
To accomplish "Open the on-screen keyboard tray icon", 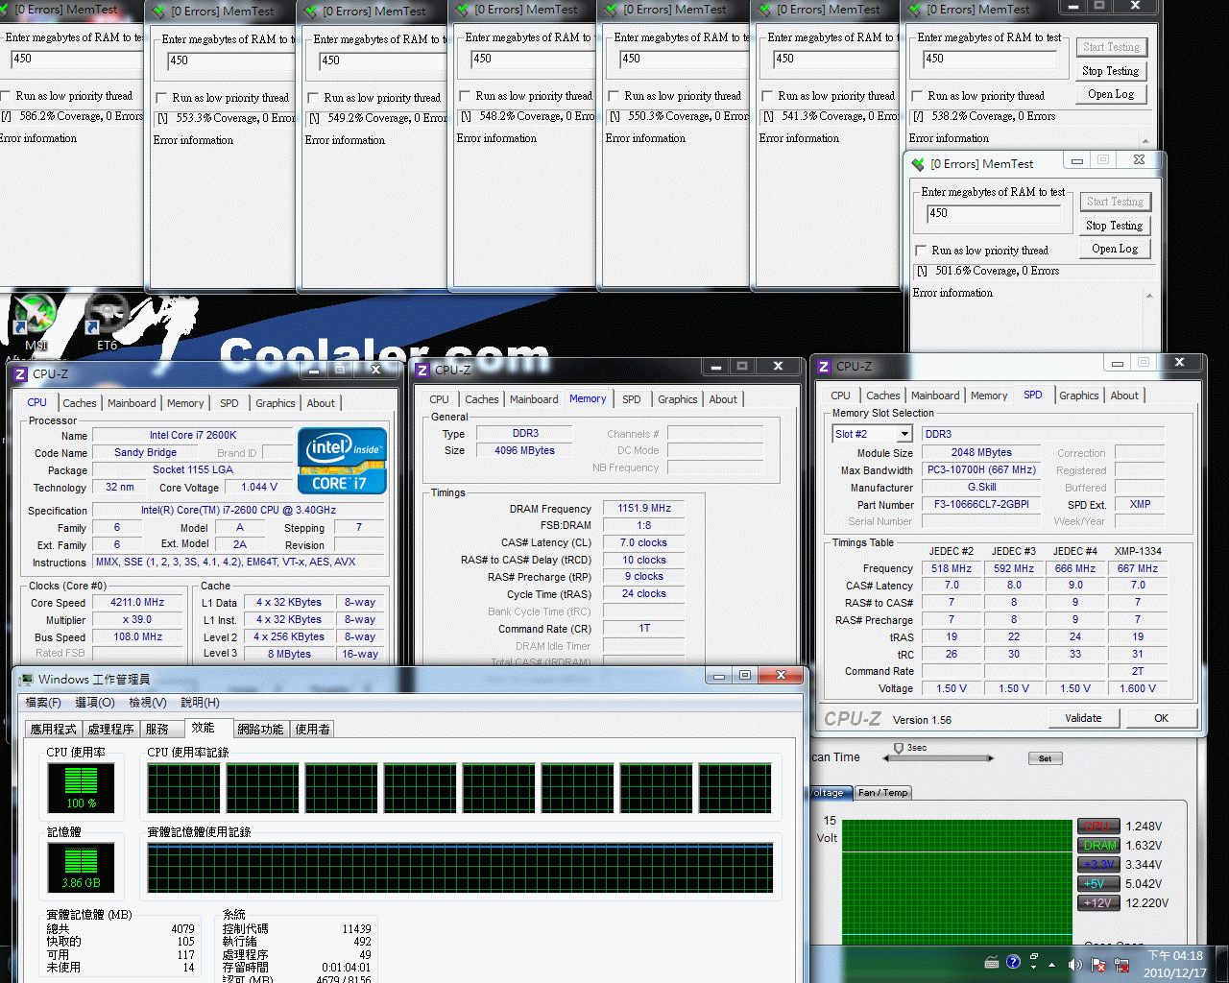I will 992,963.
